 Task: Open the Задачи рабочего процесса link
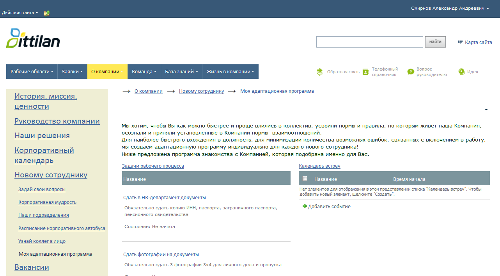click(153, 166)
